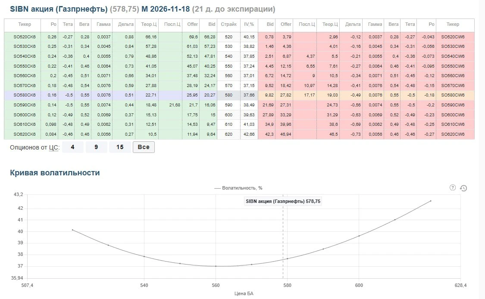Select the Все options button
Image resolution: width=485 pixels, height=299 pixels.
click(144, 147)
